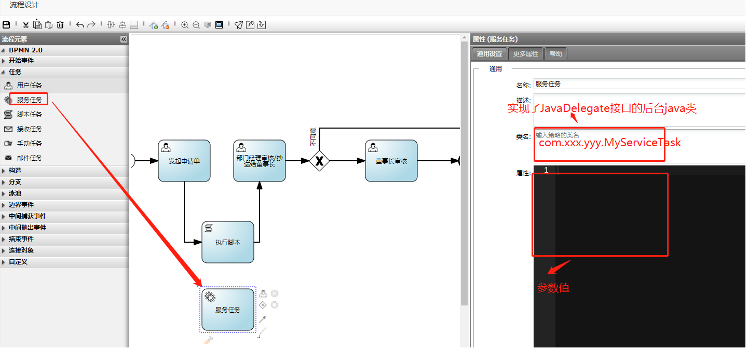This screenshot has height=349, width=748.
Task: Click the add bend-point icon with green plus
Action: coord(154,24)
